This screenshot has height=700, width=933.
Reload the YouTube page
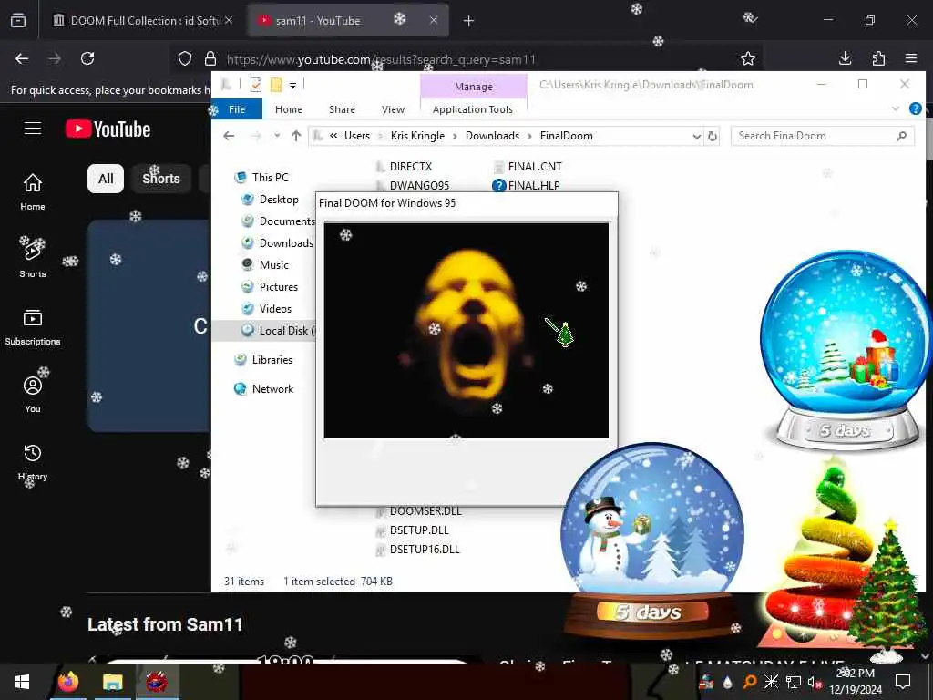pos(87,58)
